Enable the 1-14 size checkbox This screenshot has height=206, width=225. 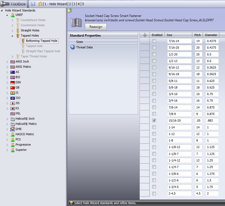click(154, 127)
